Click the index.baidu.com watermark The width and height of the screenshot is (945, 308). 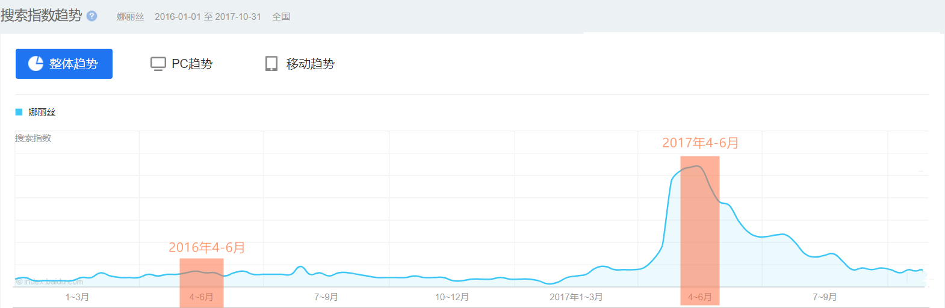[49, 282]
